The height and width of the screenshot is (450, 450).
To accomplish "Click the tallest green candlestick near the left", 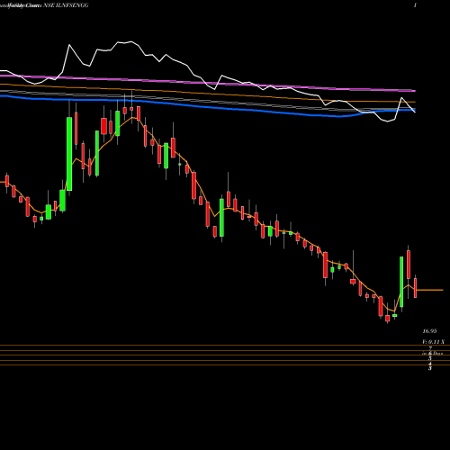I will (x=69, y=154).
